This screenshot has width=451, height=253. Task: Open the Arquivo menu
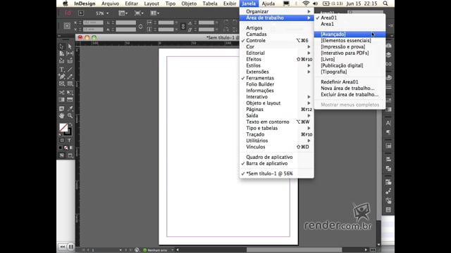click(x=110, y=4)
